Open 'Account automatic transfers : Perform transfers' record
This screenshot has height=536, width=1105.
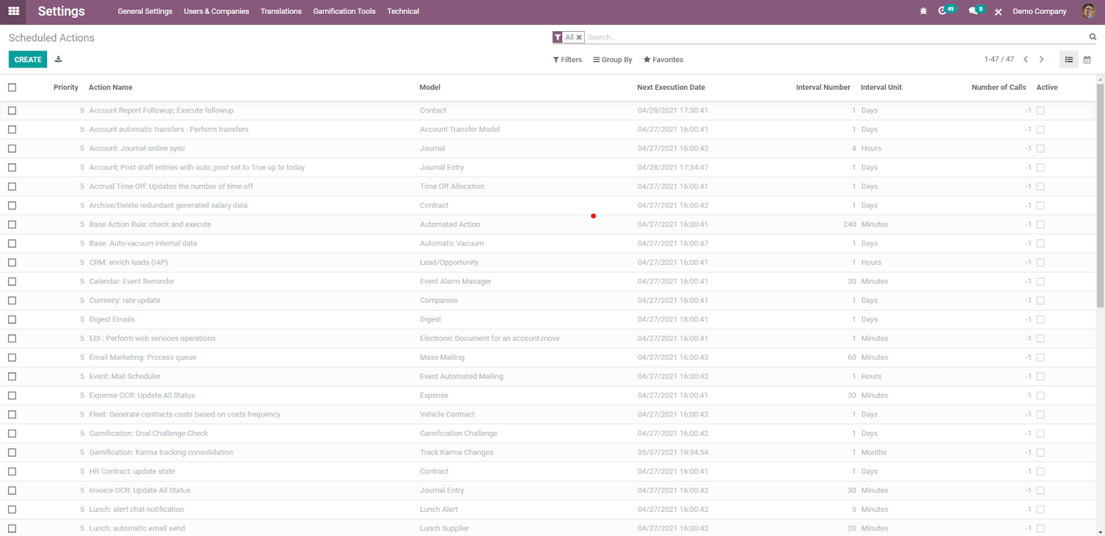169,130
